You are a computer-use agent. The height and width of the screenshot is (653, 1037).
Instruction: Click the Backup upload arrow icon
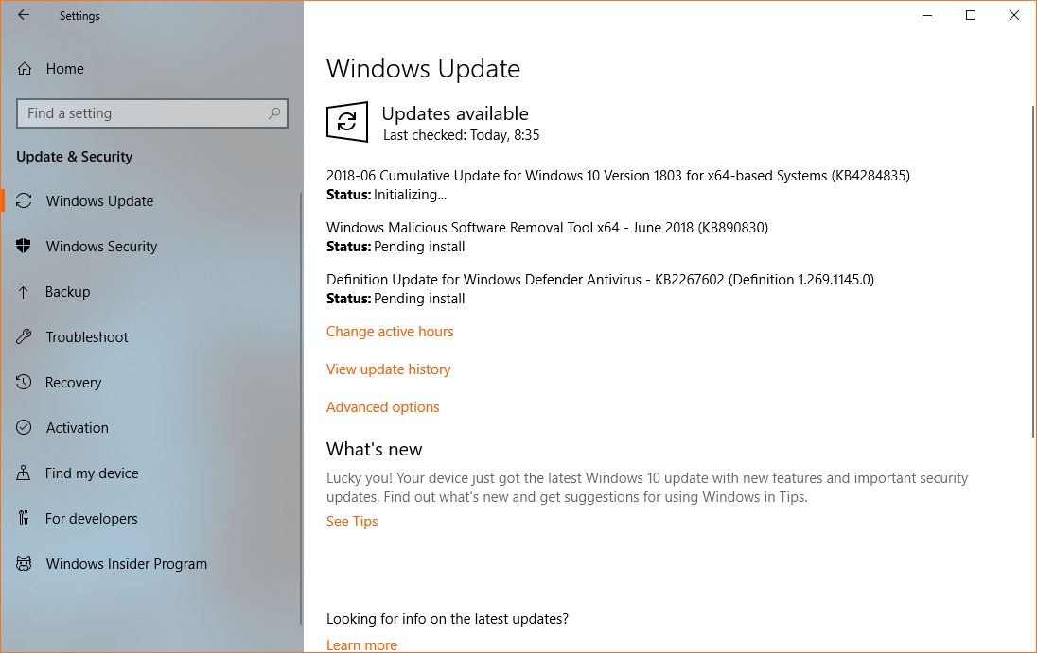click(x=24, y=291)
